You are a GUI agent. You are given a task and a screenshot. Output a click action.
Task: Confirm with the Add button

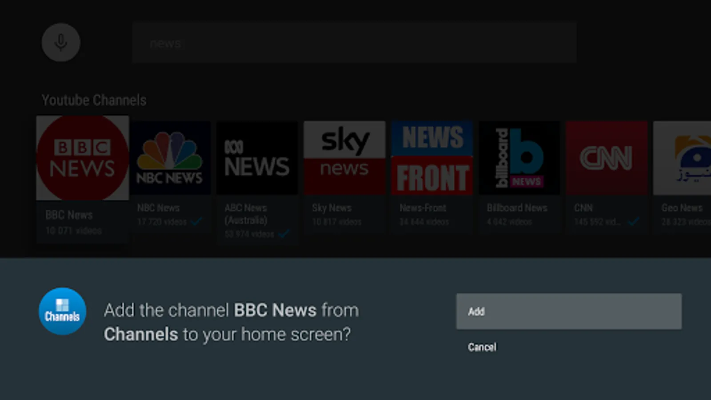point(569,311)
